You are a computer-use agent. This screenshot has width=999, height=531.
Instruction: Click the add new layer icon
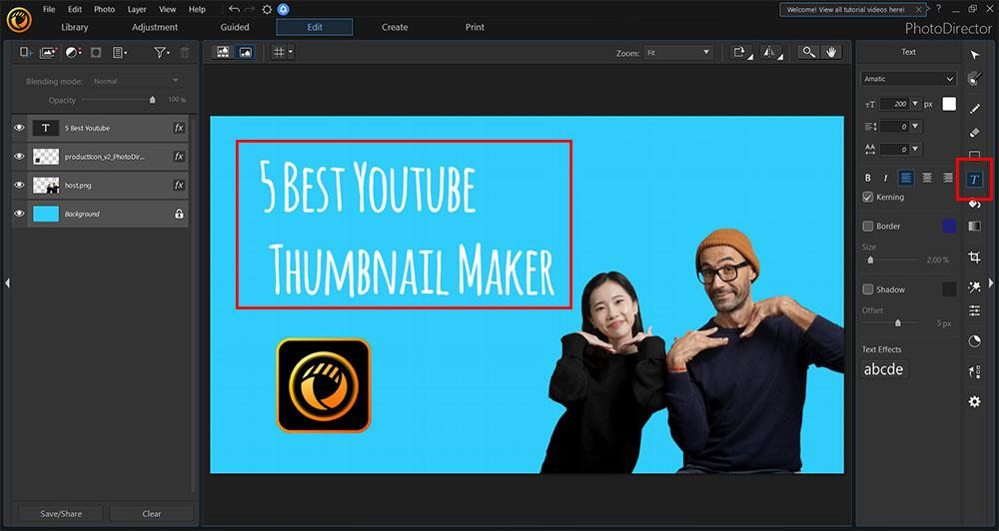26,53
